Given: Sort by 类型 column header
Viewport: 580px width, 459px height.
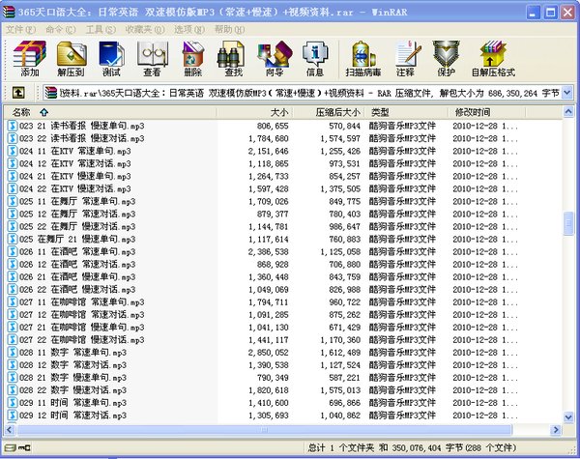Looking at the screenshot, I should pos(406,112).
